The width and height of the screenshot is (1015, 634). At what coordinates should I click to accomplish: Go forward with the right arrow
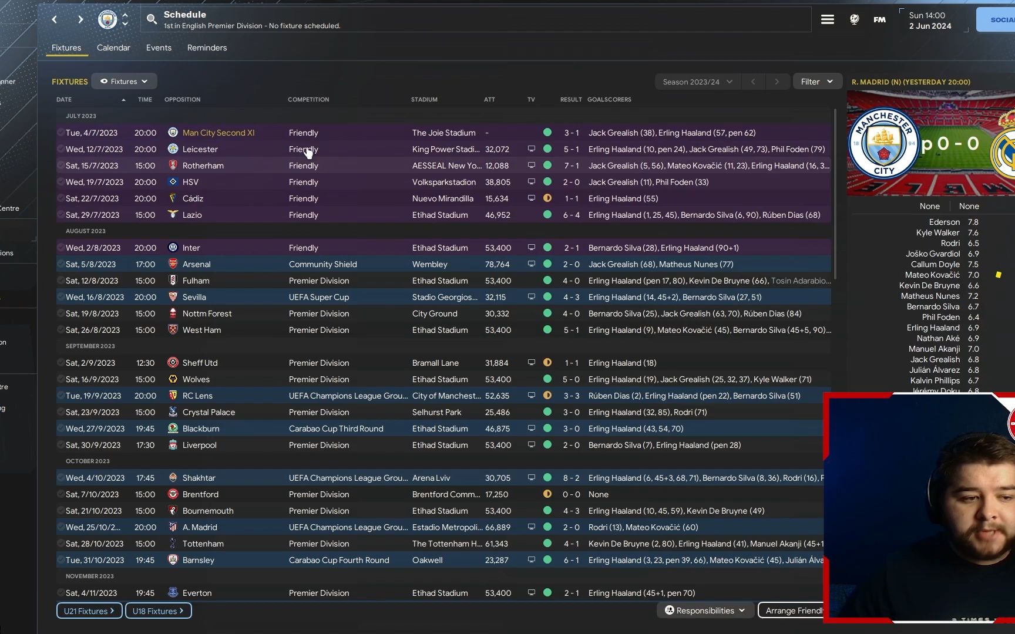(x=80, y=19)
